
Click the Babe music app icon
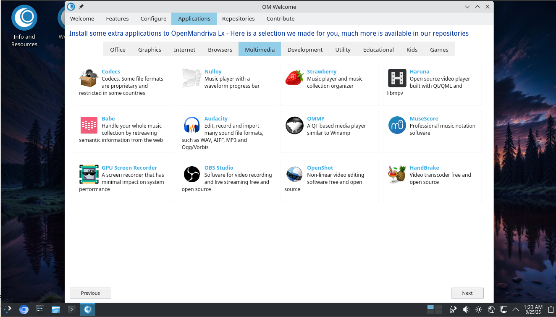click(x=89, y=126)
